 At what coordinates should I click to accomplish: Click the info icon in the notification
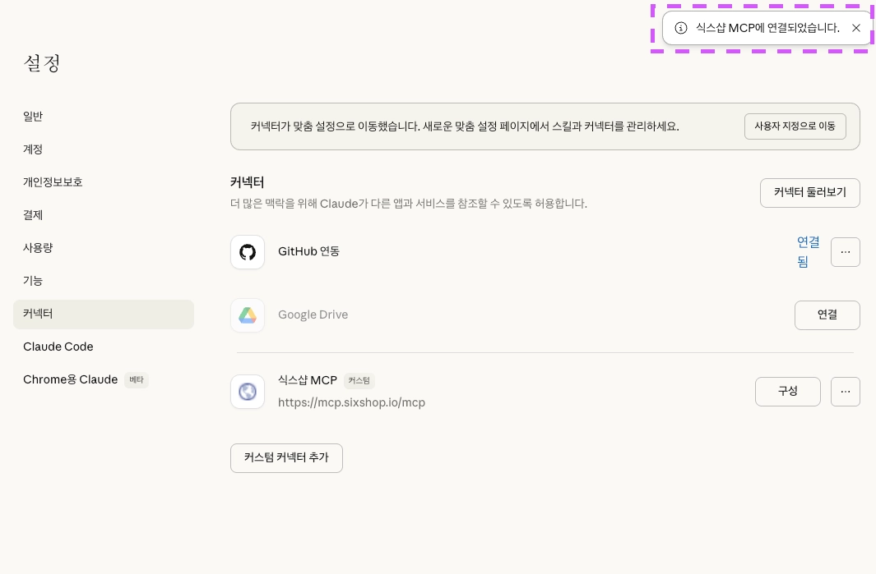click(681, 28)
